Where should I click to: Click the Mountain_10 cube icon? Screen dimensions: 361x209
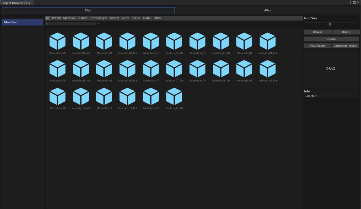(57, 96)
